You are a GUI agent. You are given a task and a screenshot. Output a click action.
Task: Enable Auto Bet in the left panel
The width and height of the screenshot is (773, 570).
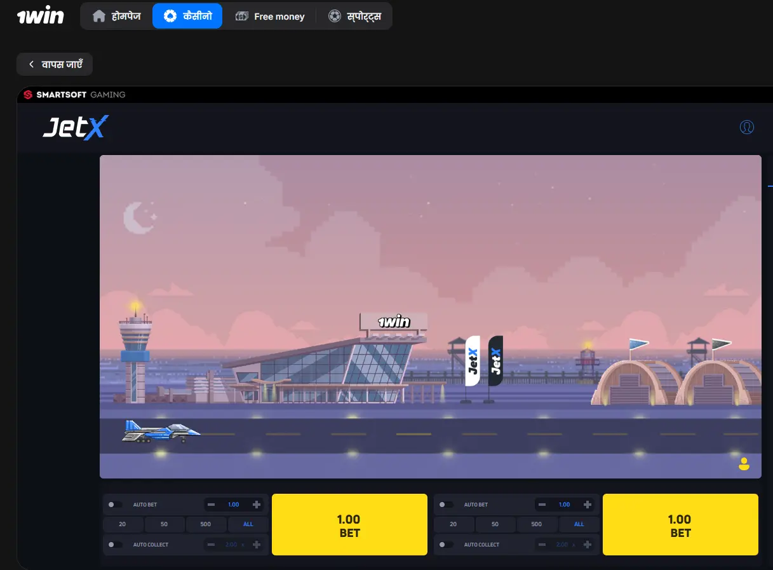coord(115,505)
